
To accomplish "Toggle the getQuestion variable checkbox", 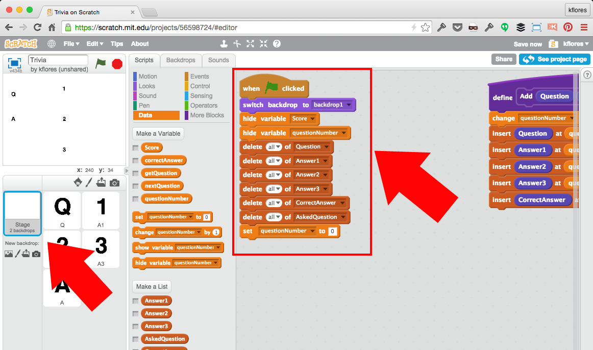I will (135, 173).
